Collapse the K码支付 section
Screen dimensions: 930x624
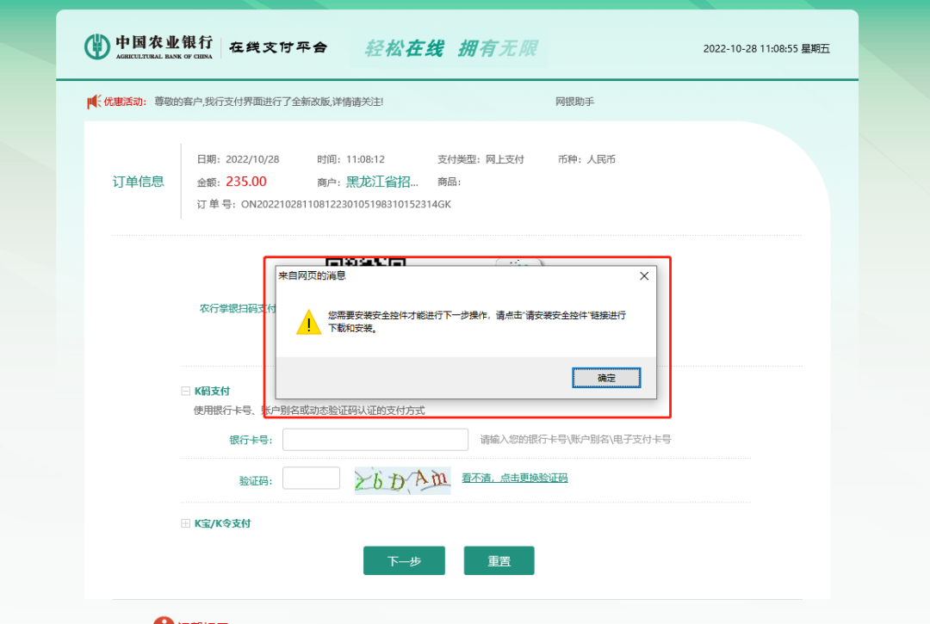click(186, 391)
